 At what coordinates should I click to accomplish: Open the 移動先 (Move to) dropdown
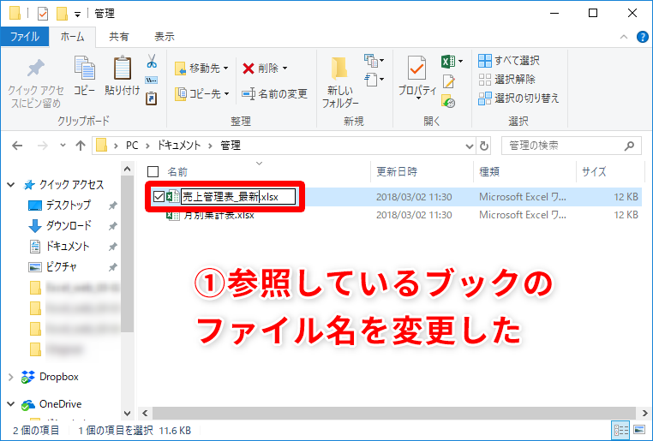pos(226,69)
